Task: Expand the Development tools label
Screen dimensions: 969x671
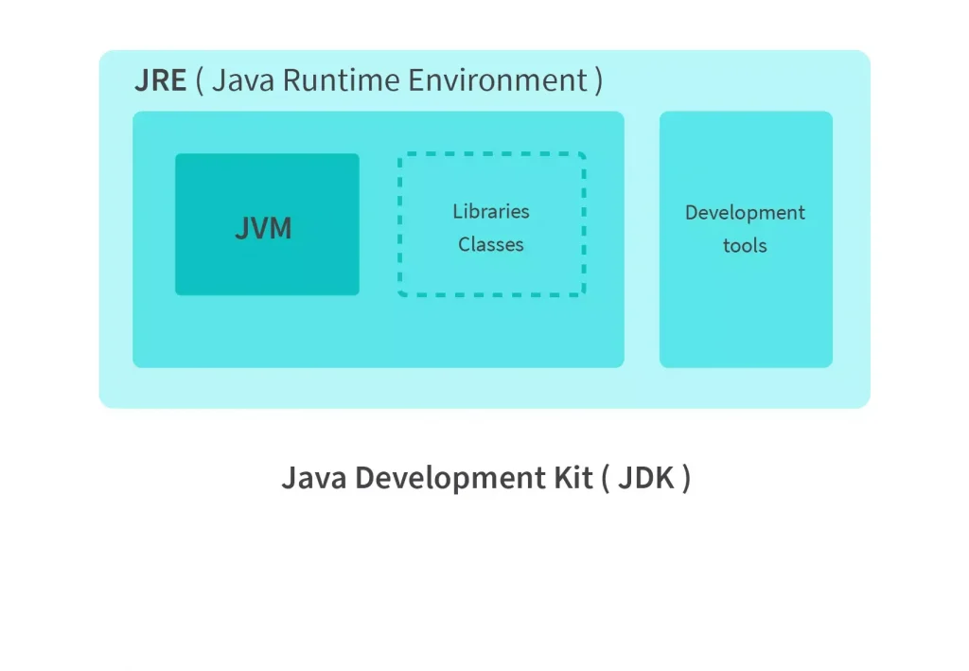Action: coord(746,229)
